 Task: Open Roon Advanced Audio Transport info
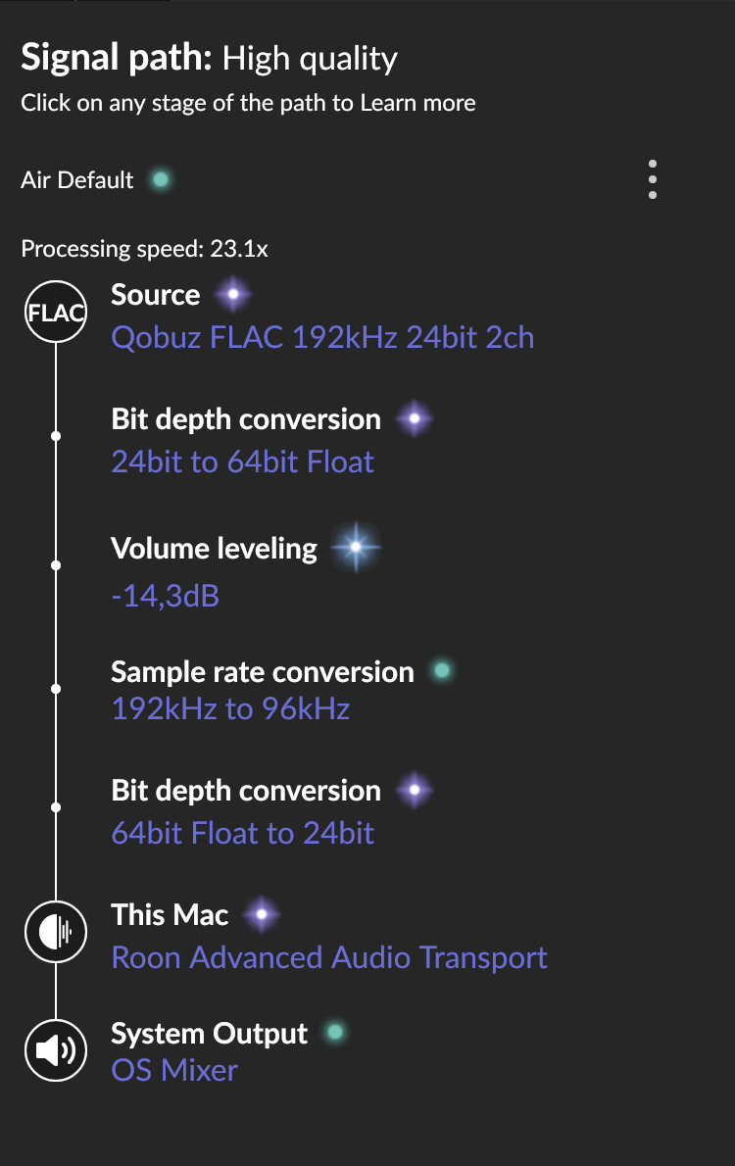[x=329, y=956]
